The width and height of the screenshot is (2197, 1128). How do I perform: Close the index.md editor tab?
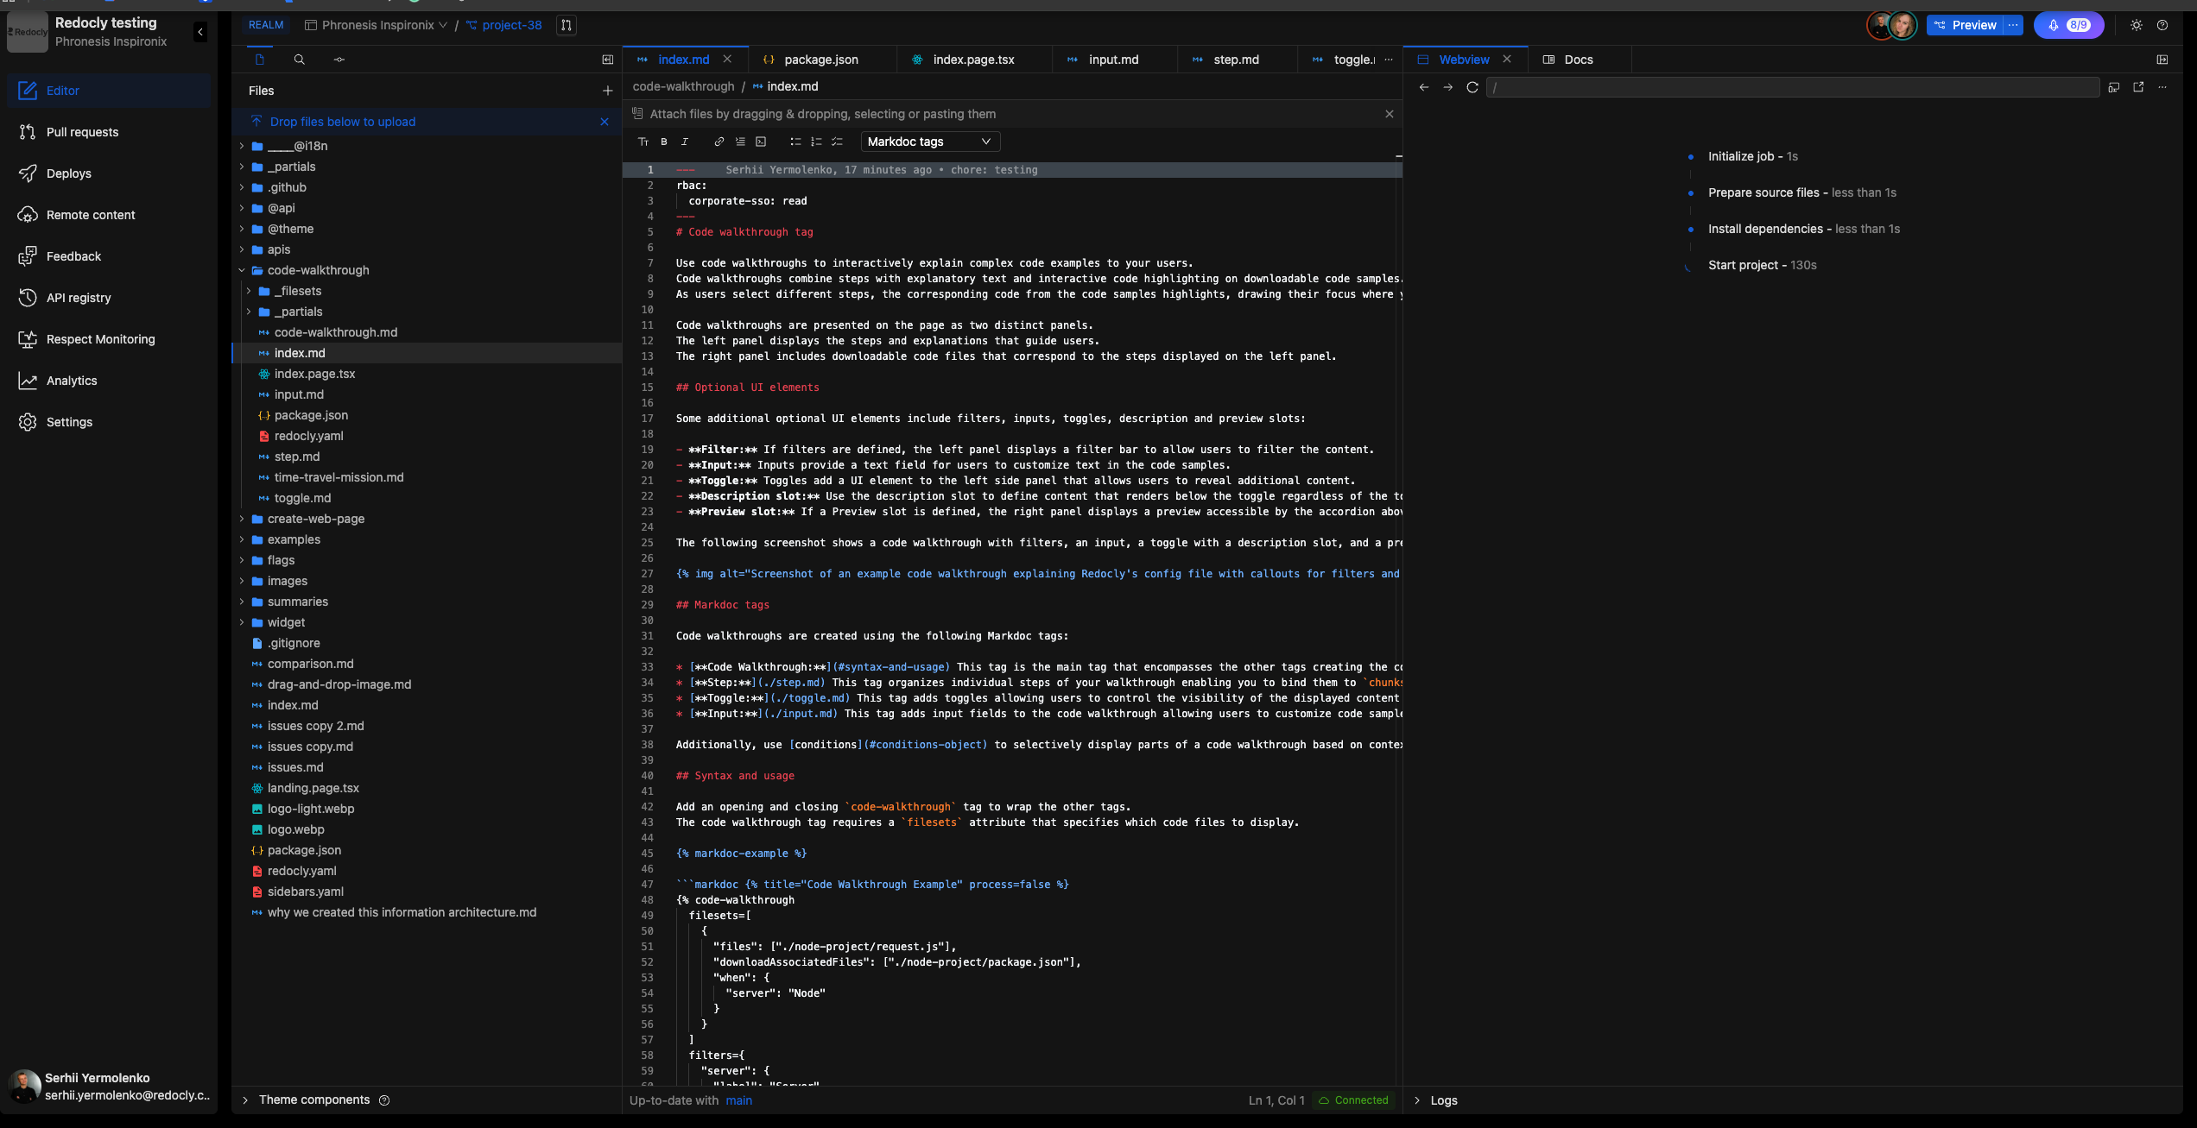[x=727, y=59]
